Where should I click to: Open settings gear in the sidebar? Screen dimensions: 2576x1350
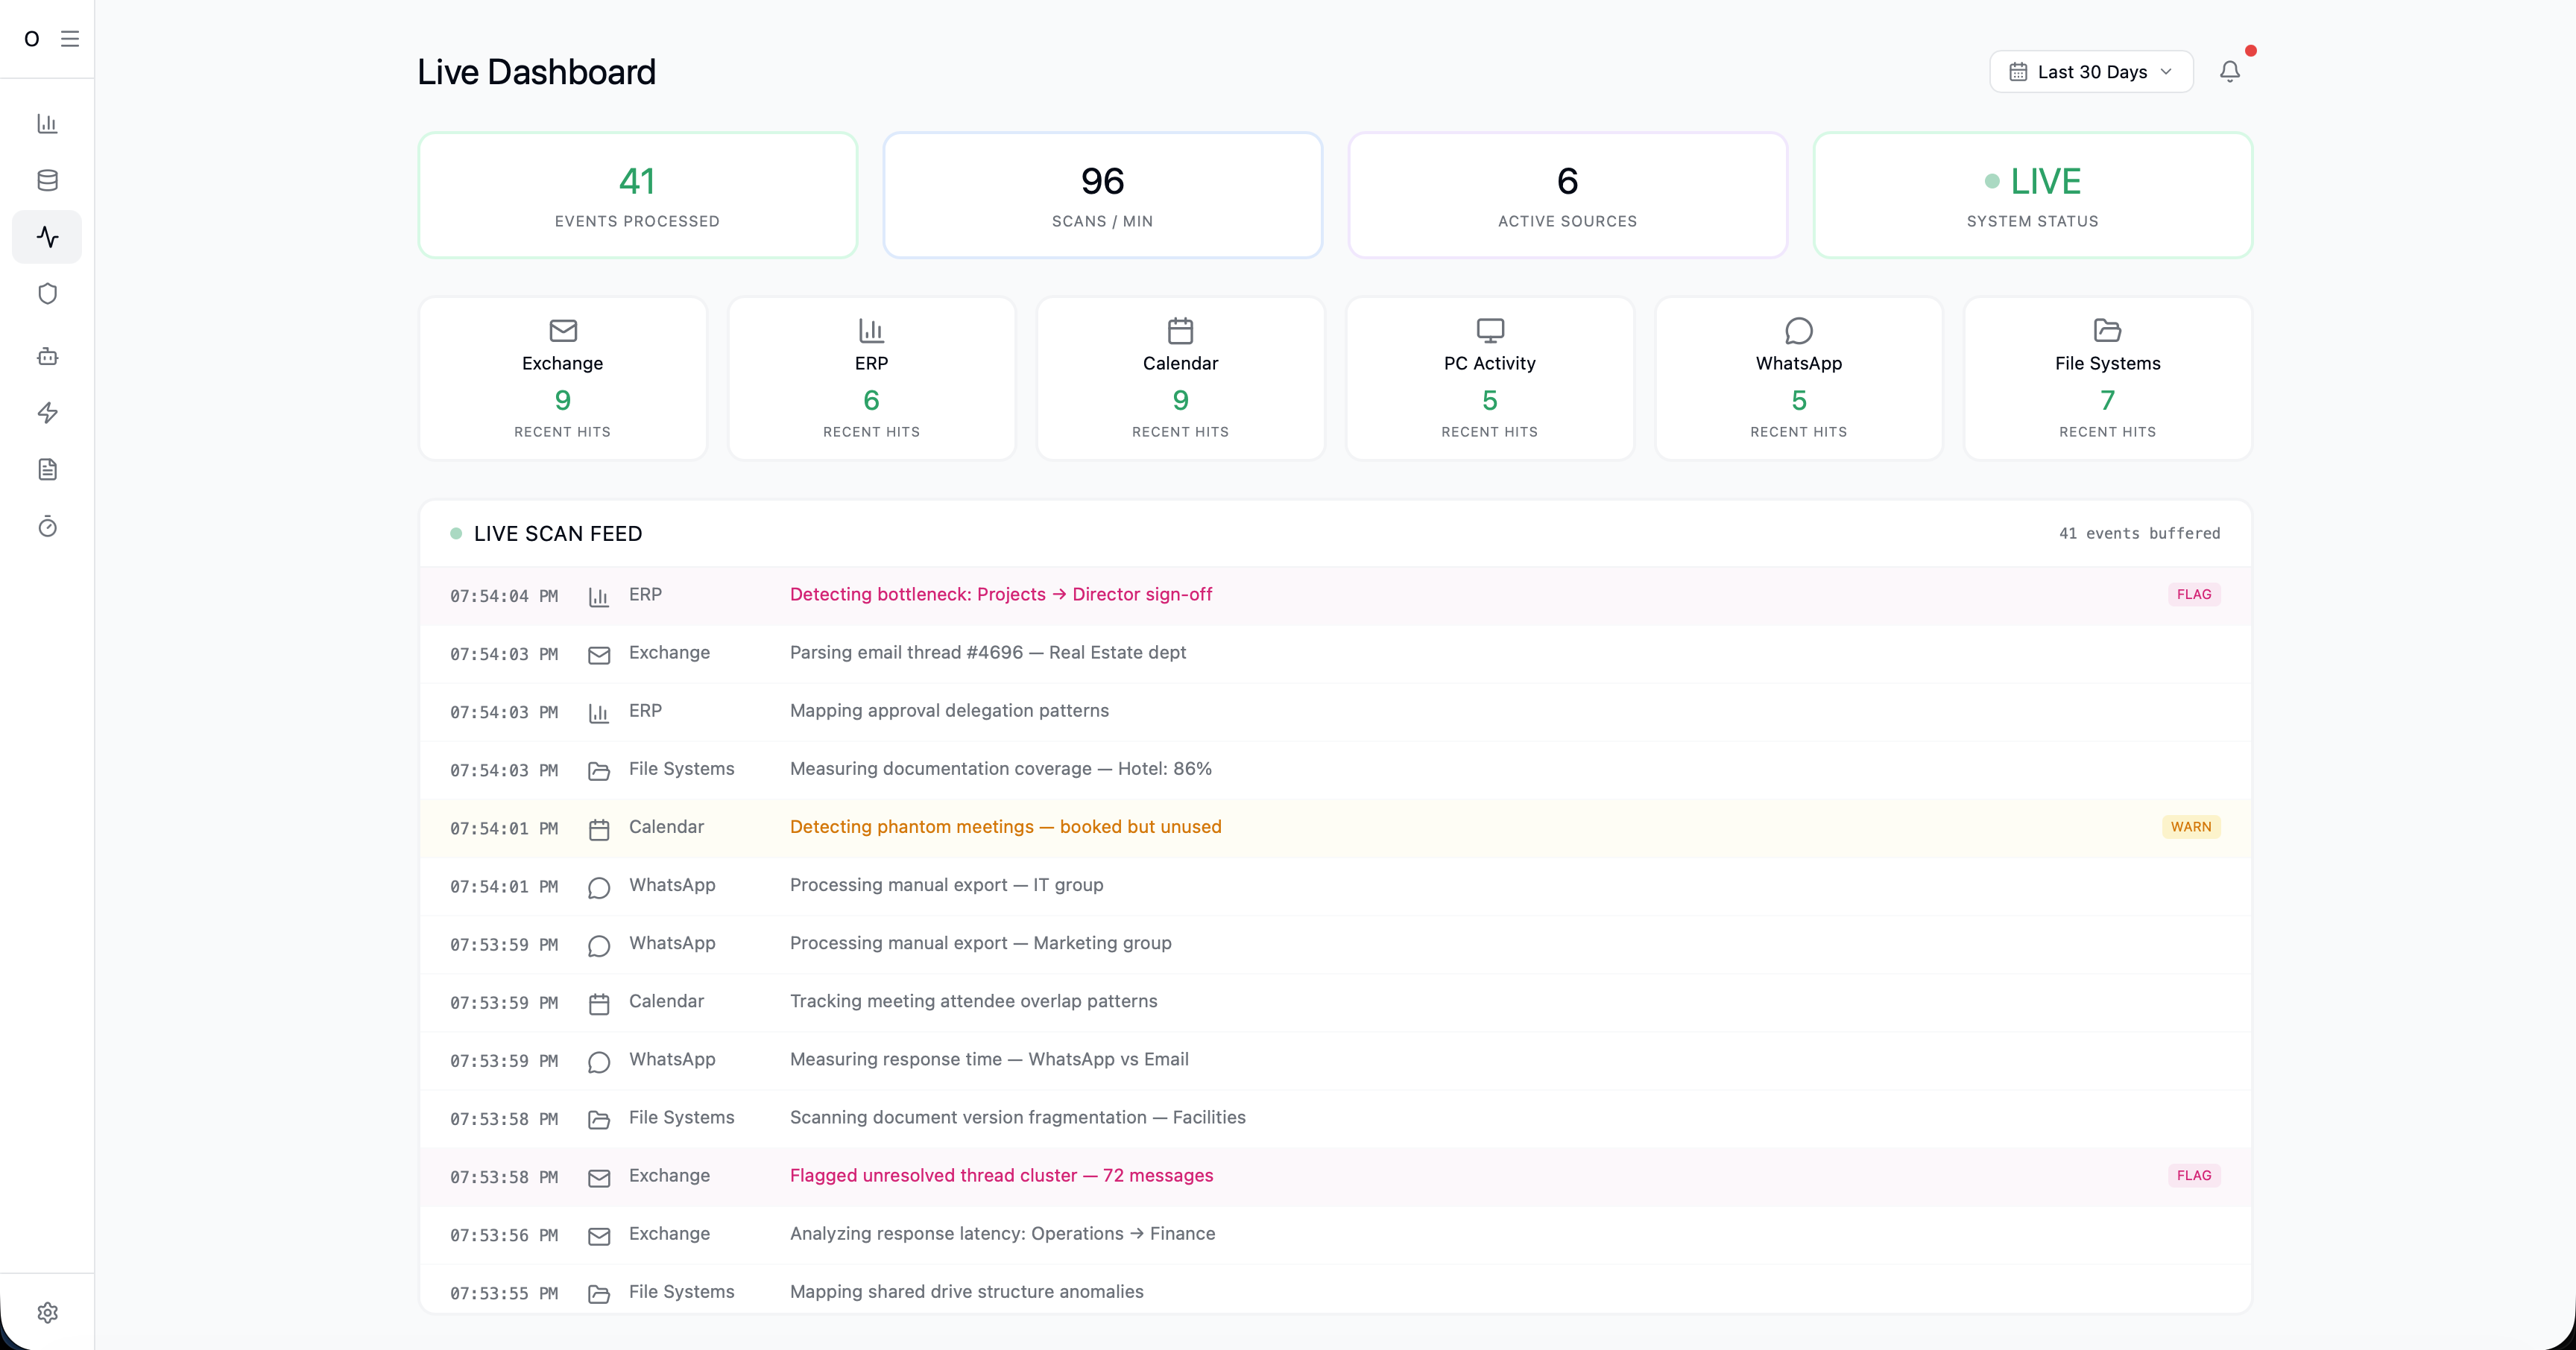click(x=47, y=1312)
